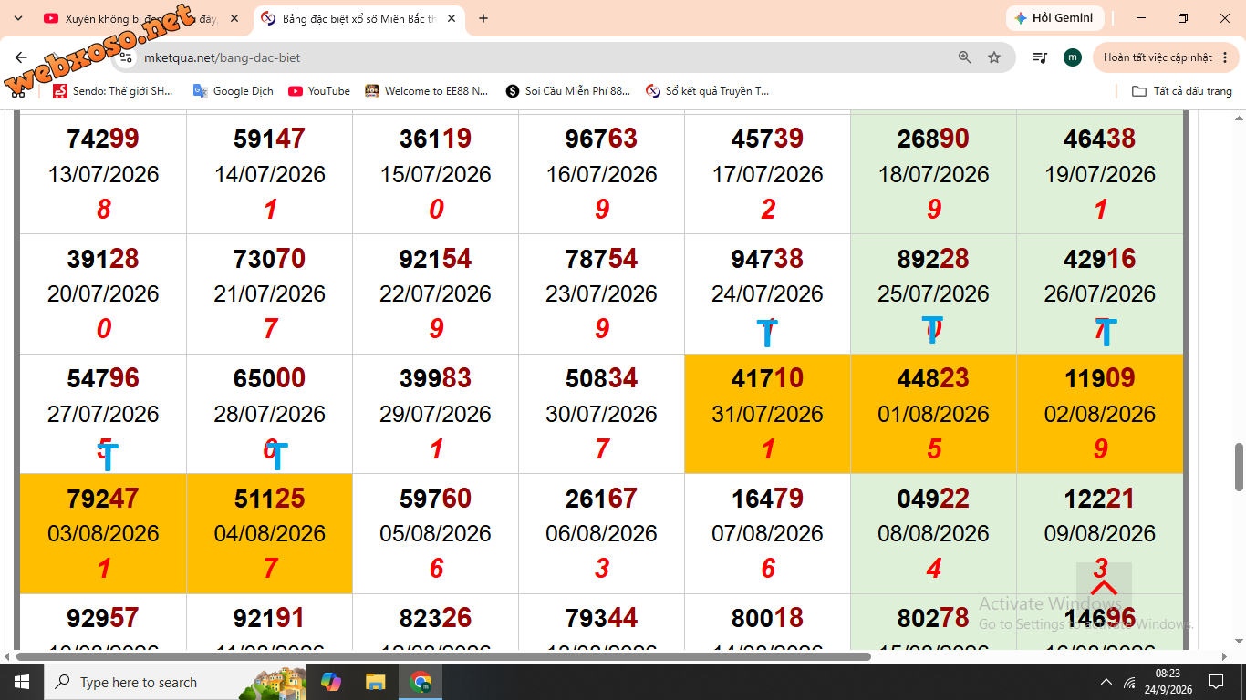The width and height of the screenshot is (1246, 700).
Task: Switch to the YouTube "Xuyên không" tab
Action: pyautogui.click(x=141, y=18)
